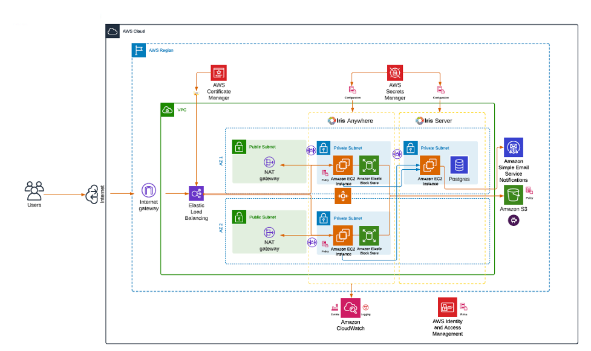Click the NAT gateway icon in AZ 2
The image size is (591, 351).
click(x=268, y=233)
